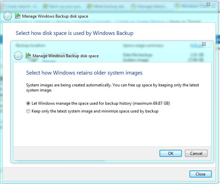220x184 pixels.
Task: Confirm with the OK button
Action: (171, 154)
